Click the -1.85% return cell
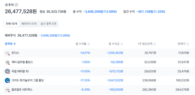Viewport: 195px width, 95px height. (x=86, y=62)
